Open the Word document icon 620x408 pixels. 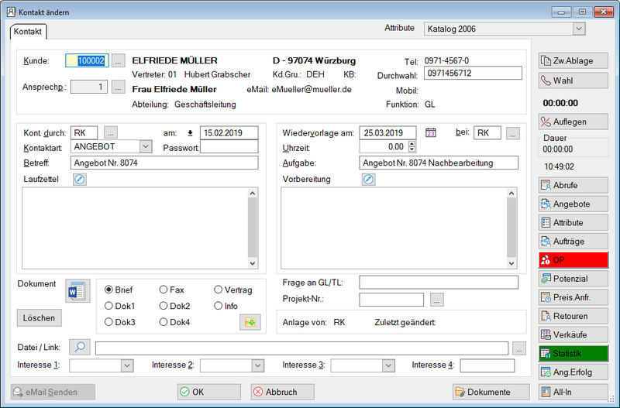77,291
